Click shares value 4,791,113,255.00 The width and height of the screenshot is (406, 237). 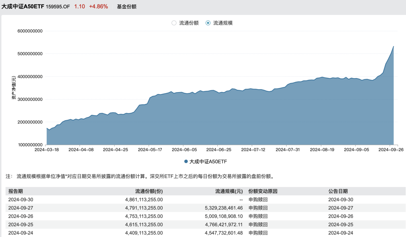click(x=144, y=208)
